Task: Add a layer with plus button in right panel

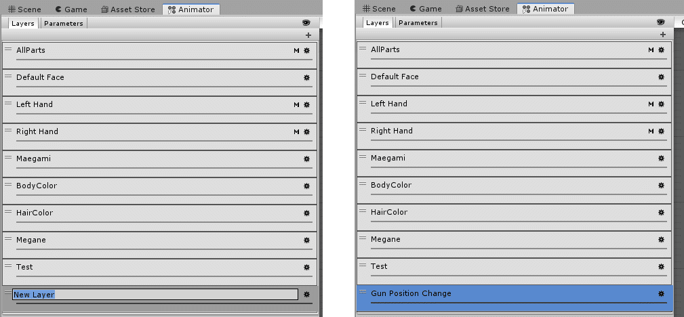Action: pyautogui.click(x=663, y=35)
